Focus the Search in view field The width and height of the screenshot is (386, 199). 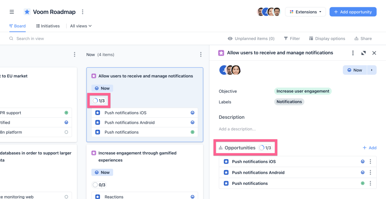pos(30,39)
